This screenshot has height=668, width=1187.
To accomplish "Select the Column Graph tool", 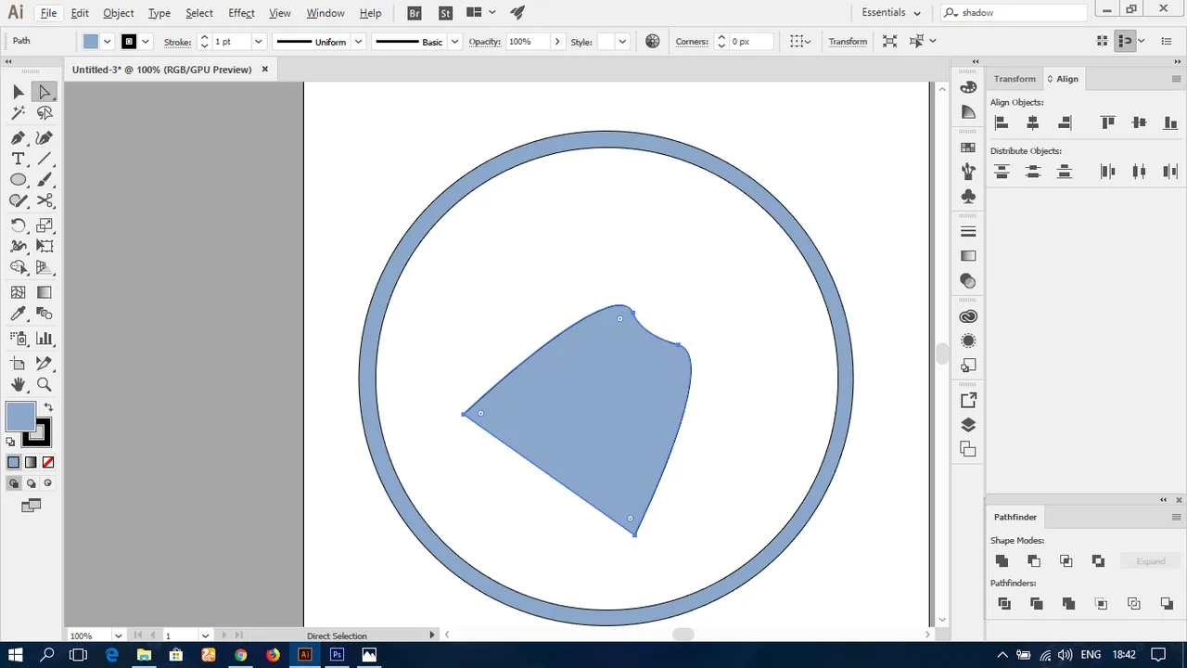I will pyautogui.click(x=45, y=339).
